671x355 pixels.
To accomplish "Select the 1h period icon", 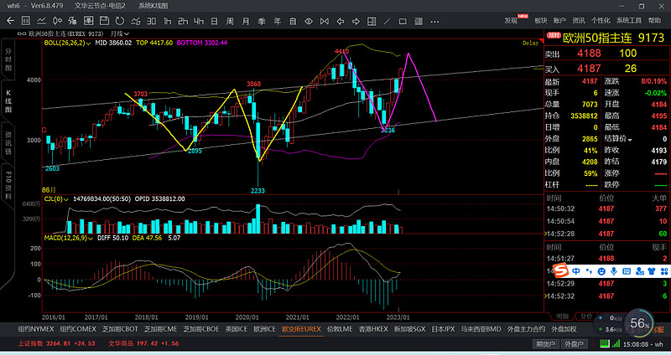I will coord(167,21).
